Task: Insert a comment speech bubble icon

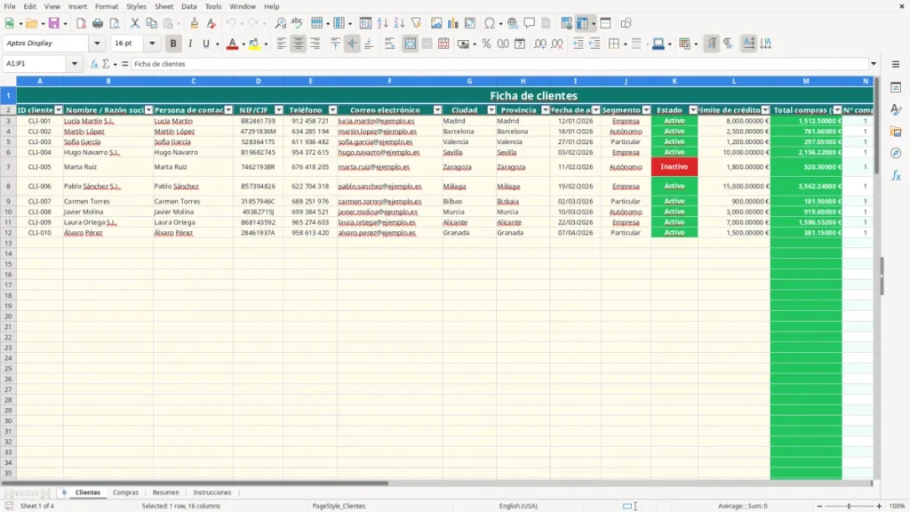Action: click(530, 23)
